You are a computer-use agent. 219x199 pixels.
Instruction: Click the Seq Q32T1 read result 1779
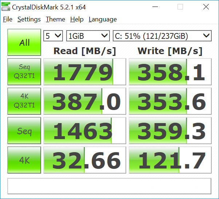pos(85,72)
